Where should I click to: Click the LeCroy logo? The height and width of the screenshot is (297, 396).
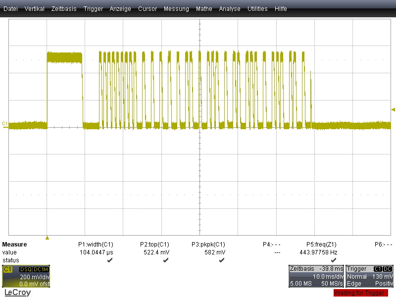pyautogui.click(x=17, y=292)
